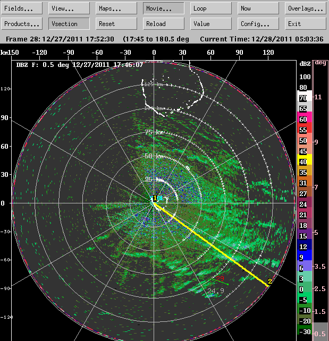Select the 60 dBZ magenta color swatch
329x341 pixels.
pyautogui.click(x=305, y=117)
